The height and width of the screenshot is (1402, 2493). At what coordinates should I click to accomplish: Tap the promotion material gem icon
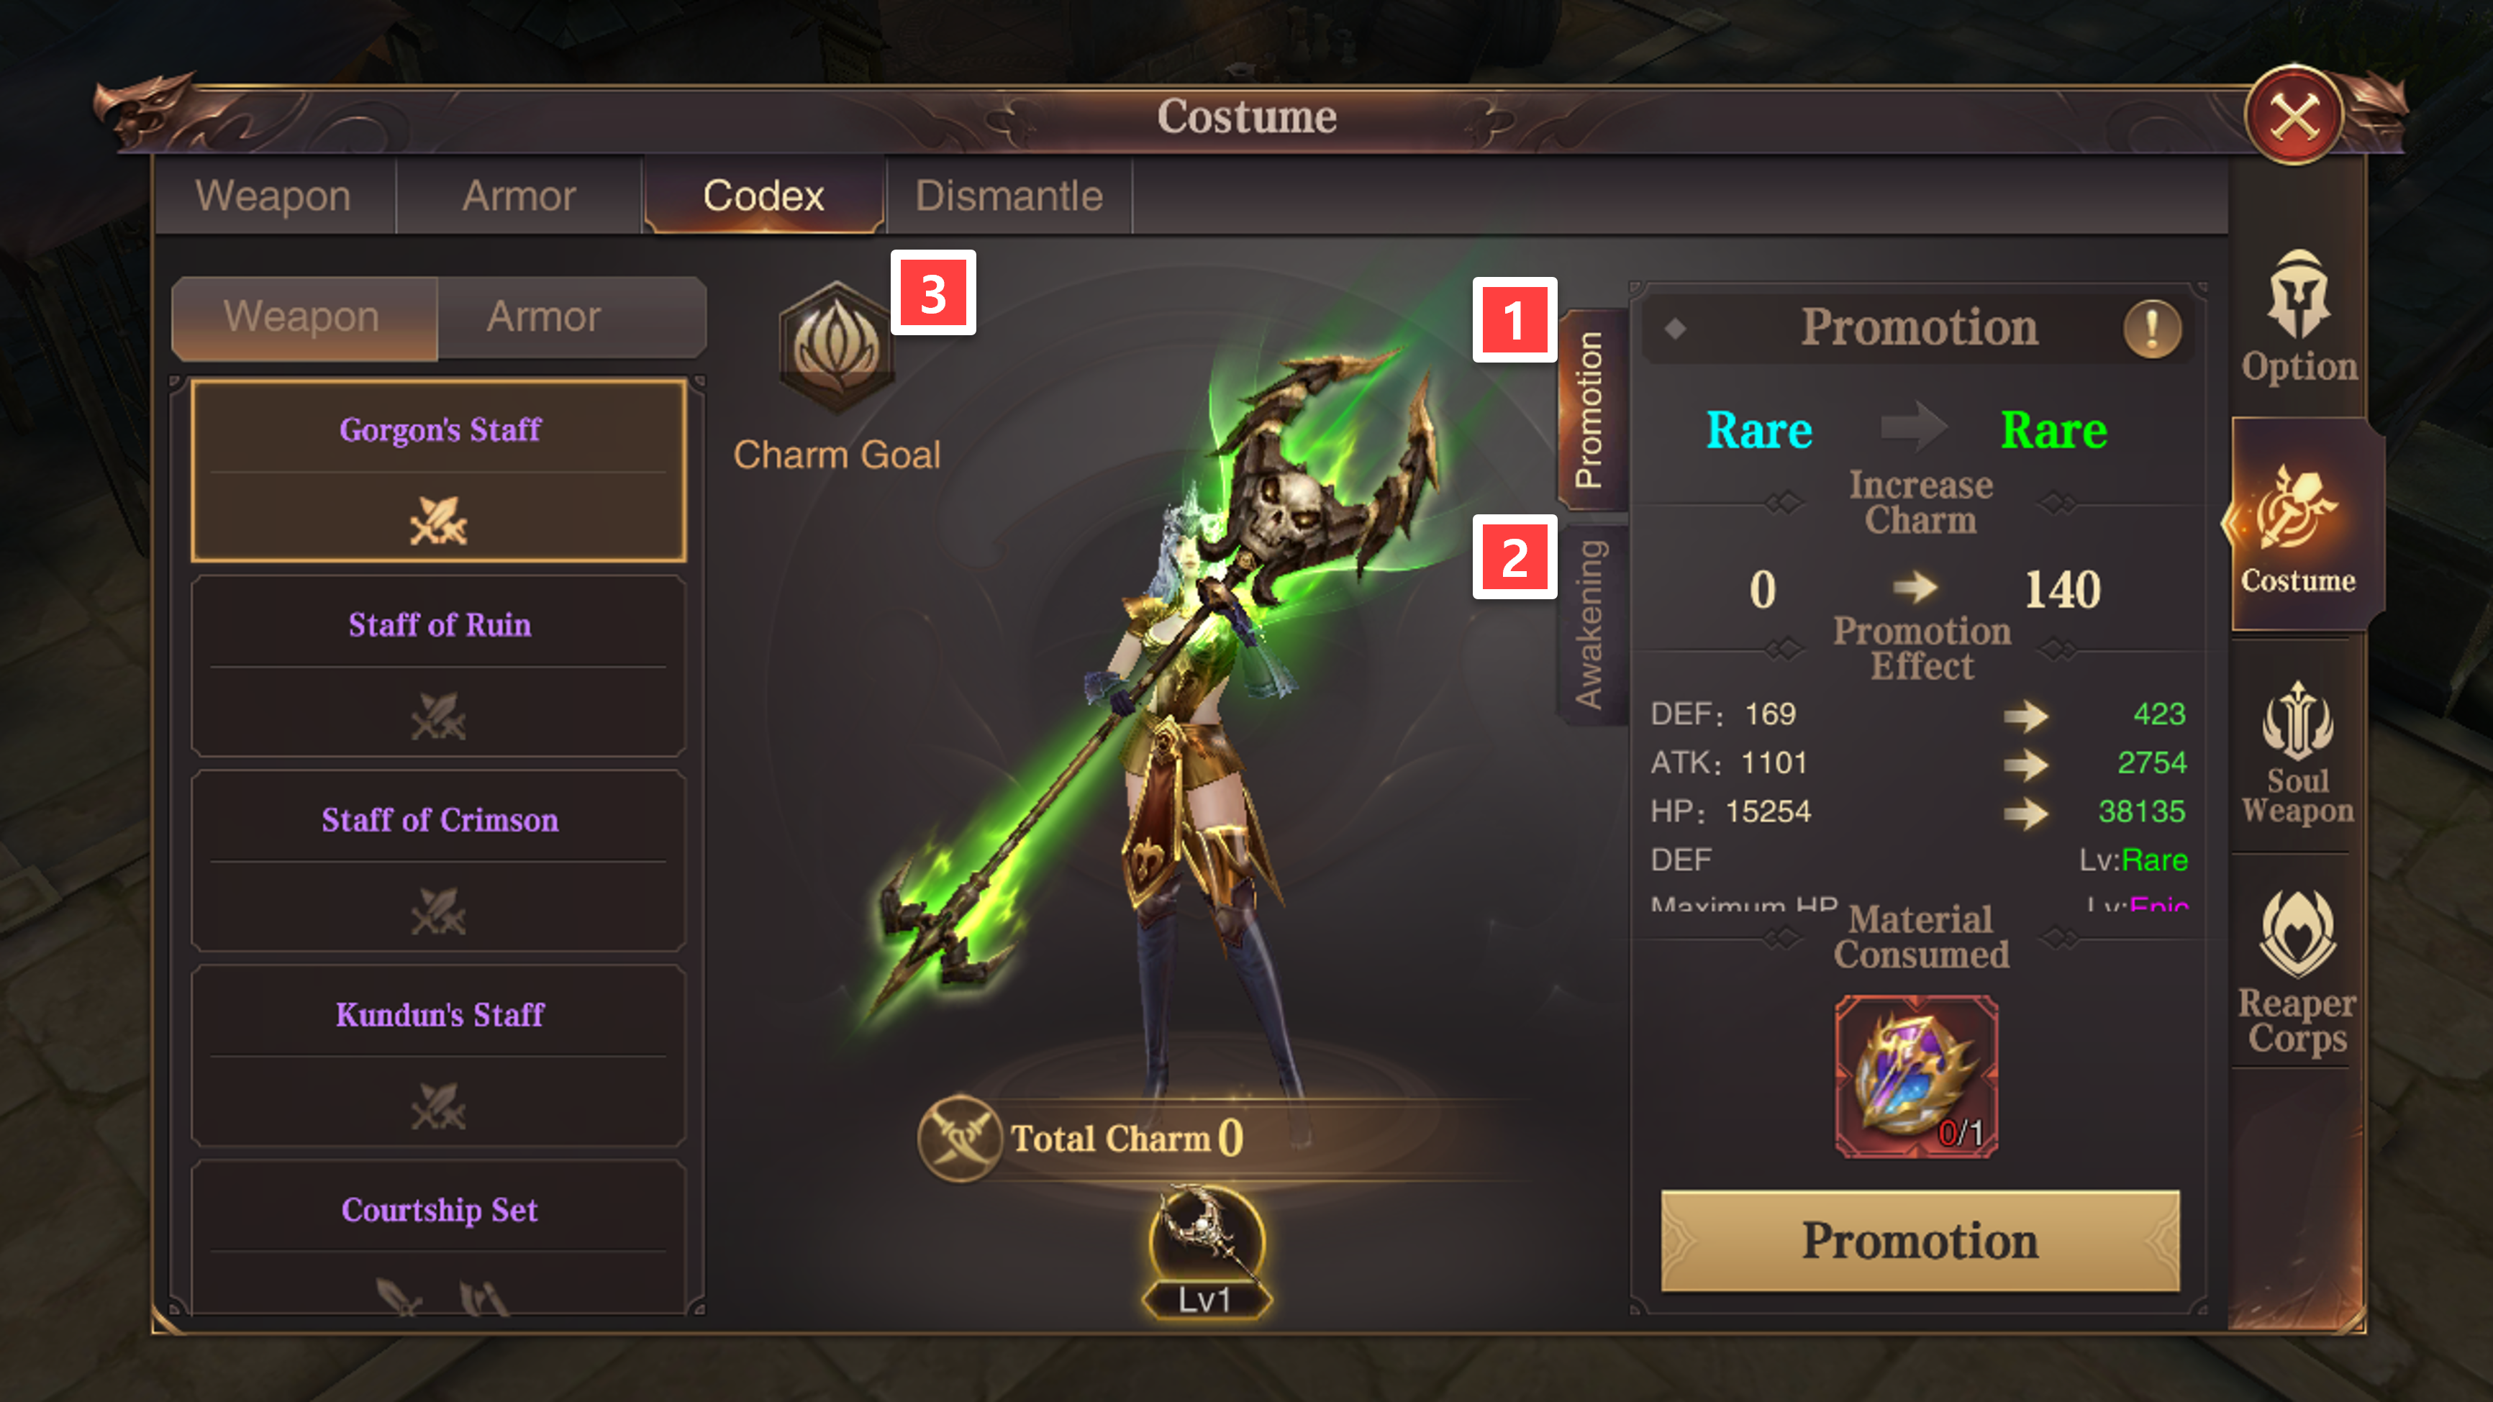(1916, 1076)
